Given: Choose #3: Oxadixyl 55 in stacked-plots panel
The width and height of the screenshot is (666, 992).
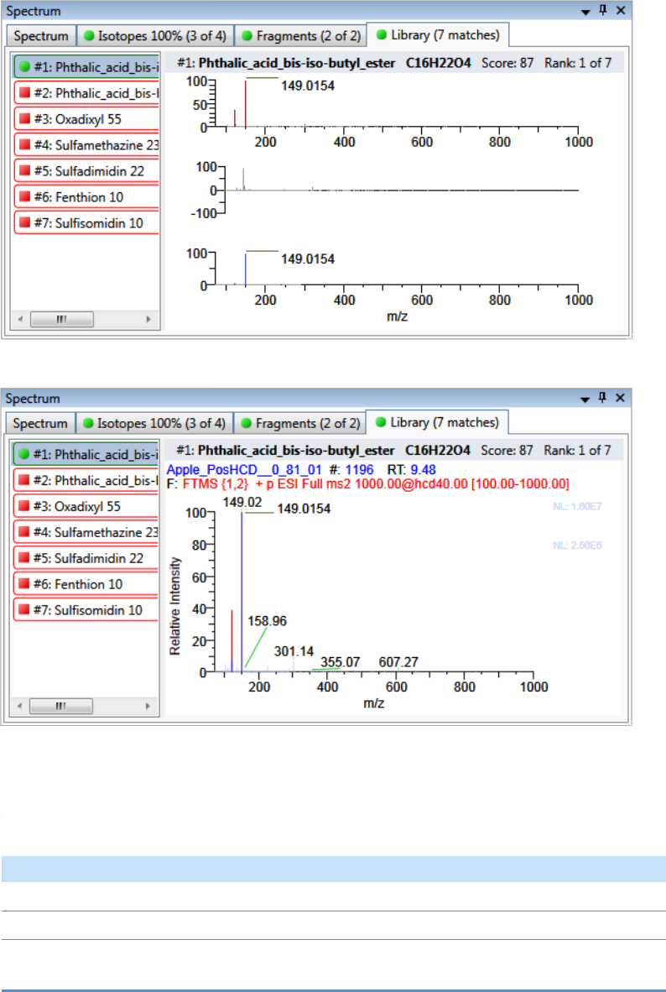Looking at the screenshot, I should point(86,119).
